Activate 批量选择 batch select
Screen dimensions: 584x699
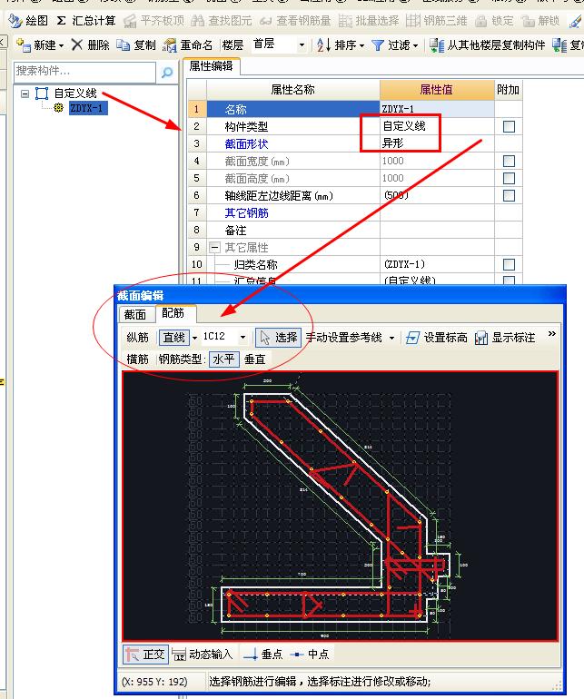click(x=369, y=21)
